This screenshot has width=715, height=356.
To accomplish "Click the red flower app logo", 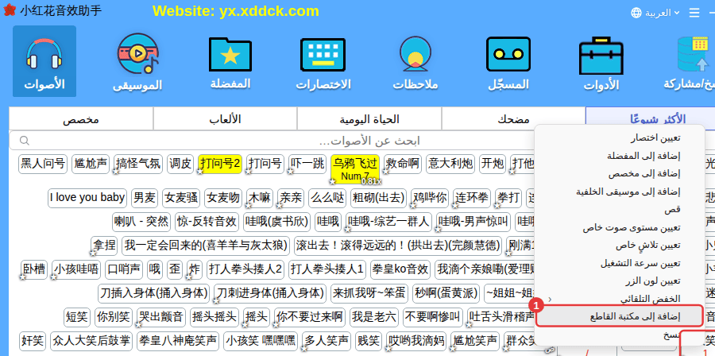I will tap(9, 10).
